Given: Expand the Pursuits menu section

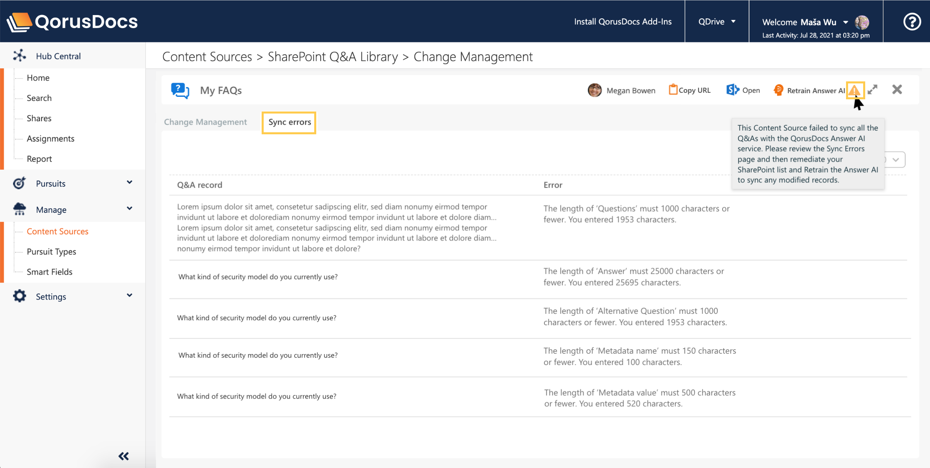Looking at the screenshot, I should pos(129,183).
